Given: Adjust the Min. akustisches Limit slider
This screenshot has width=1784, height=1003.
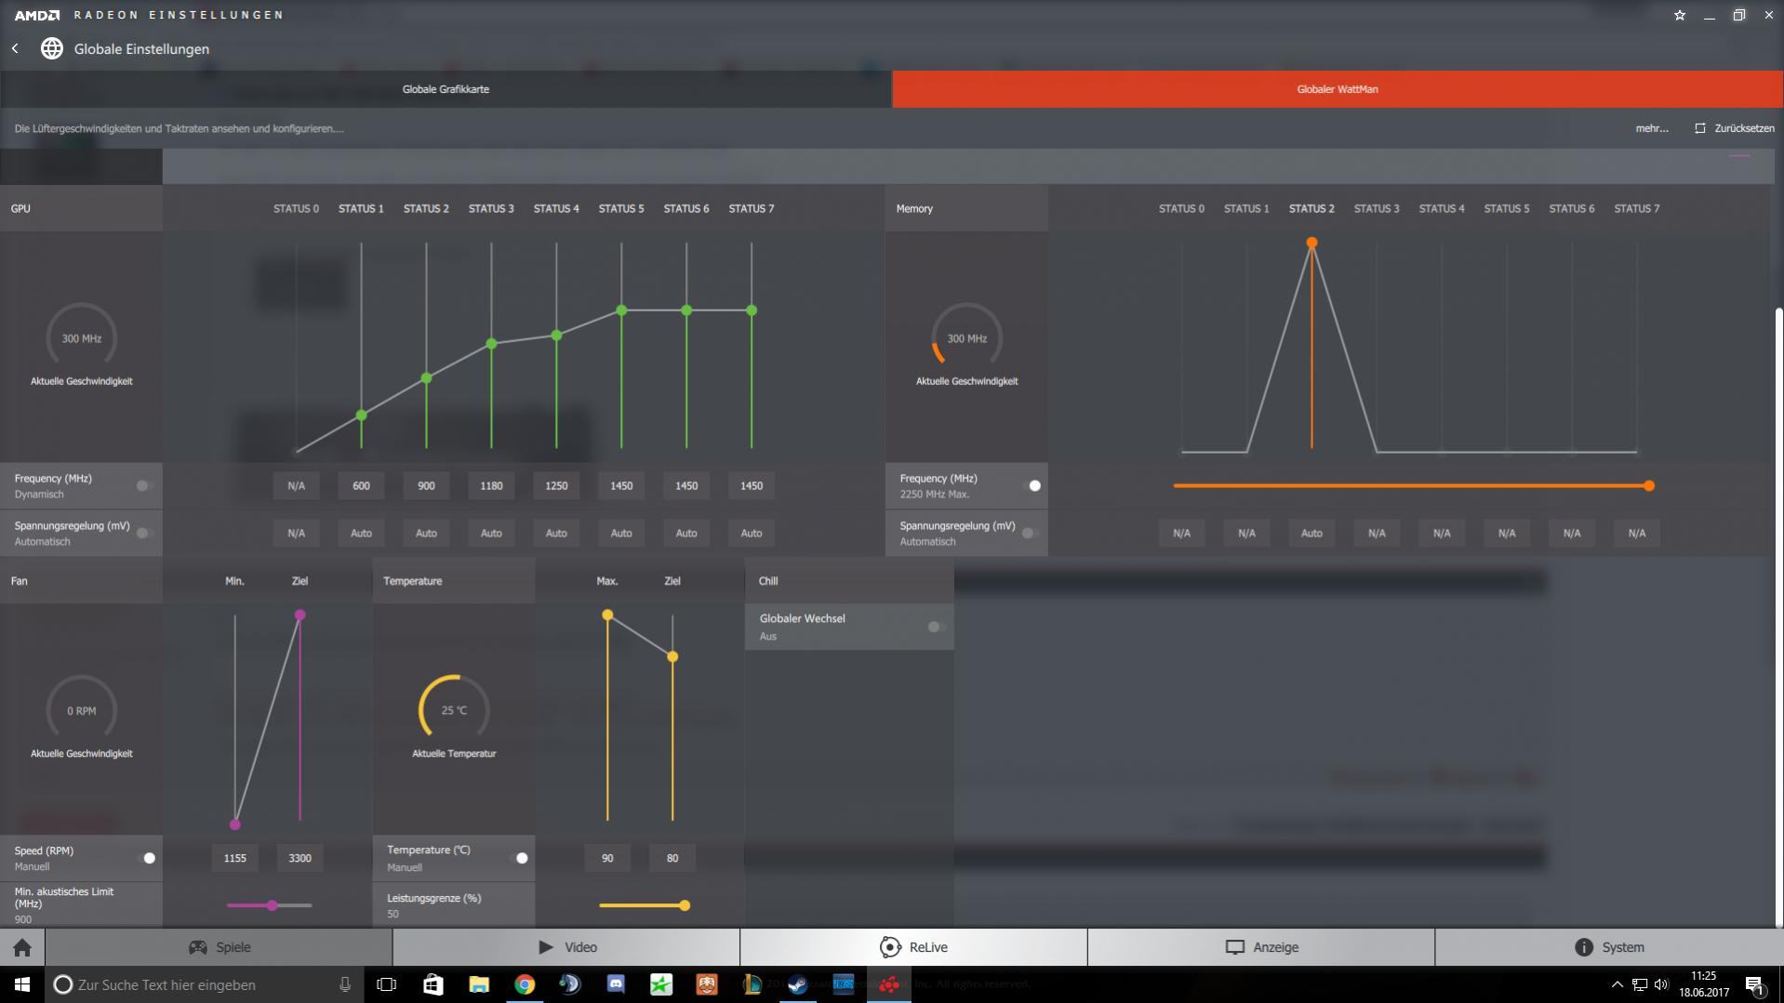Looking at the screenshot, I should point(272,905).
